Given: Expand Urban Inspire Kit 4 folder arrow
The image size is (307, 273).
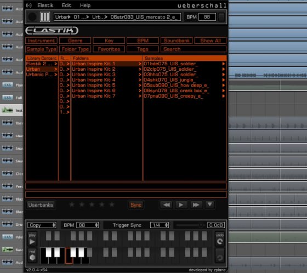Looking at the screenshot, I should (x=140, y=80).
